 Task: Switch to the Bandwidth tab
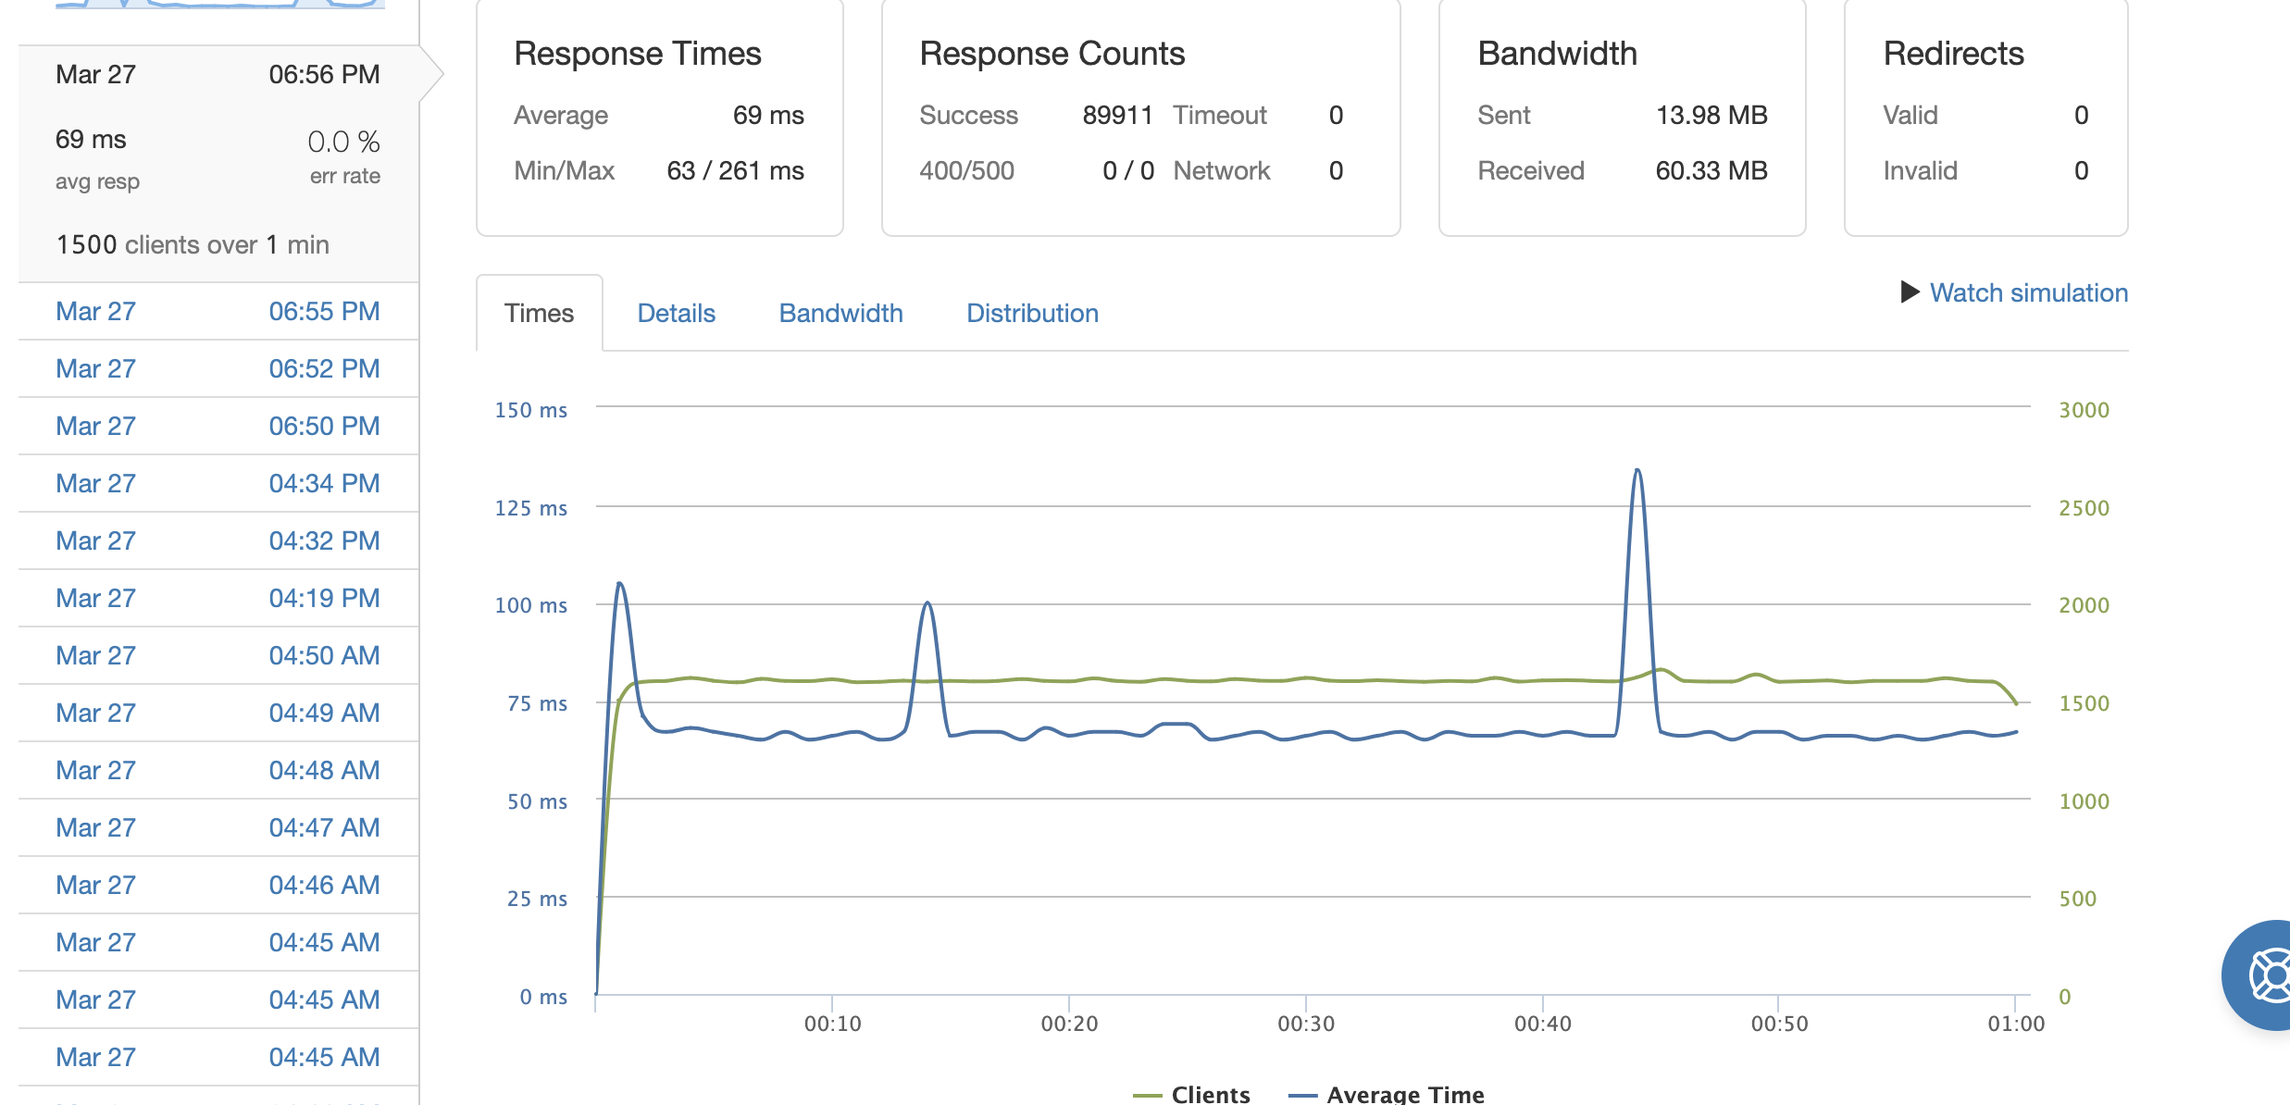pyautogui.click(x=840, y=313)
